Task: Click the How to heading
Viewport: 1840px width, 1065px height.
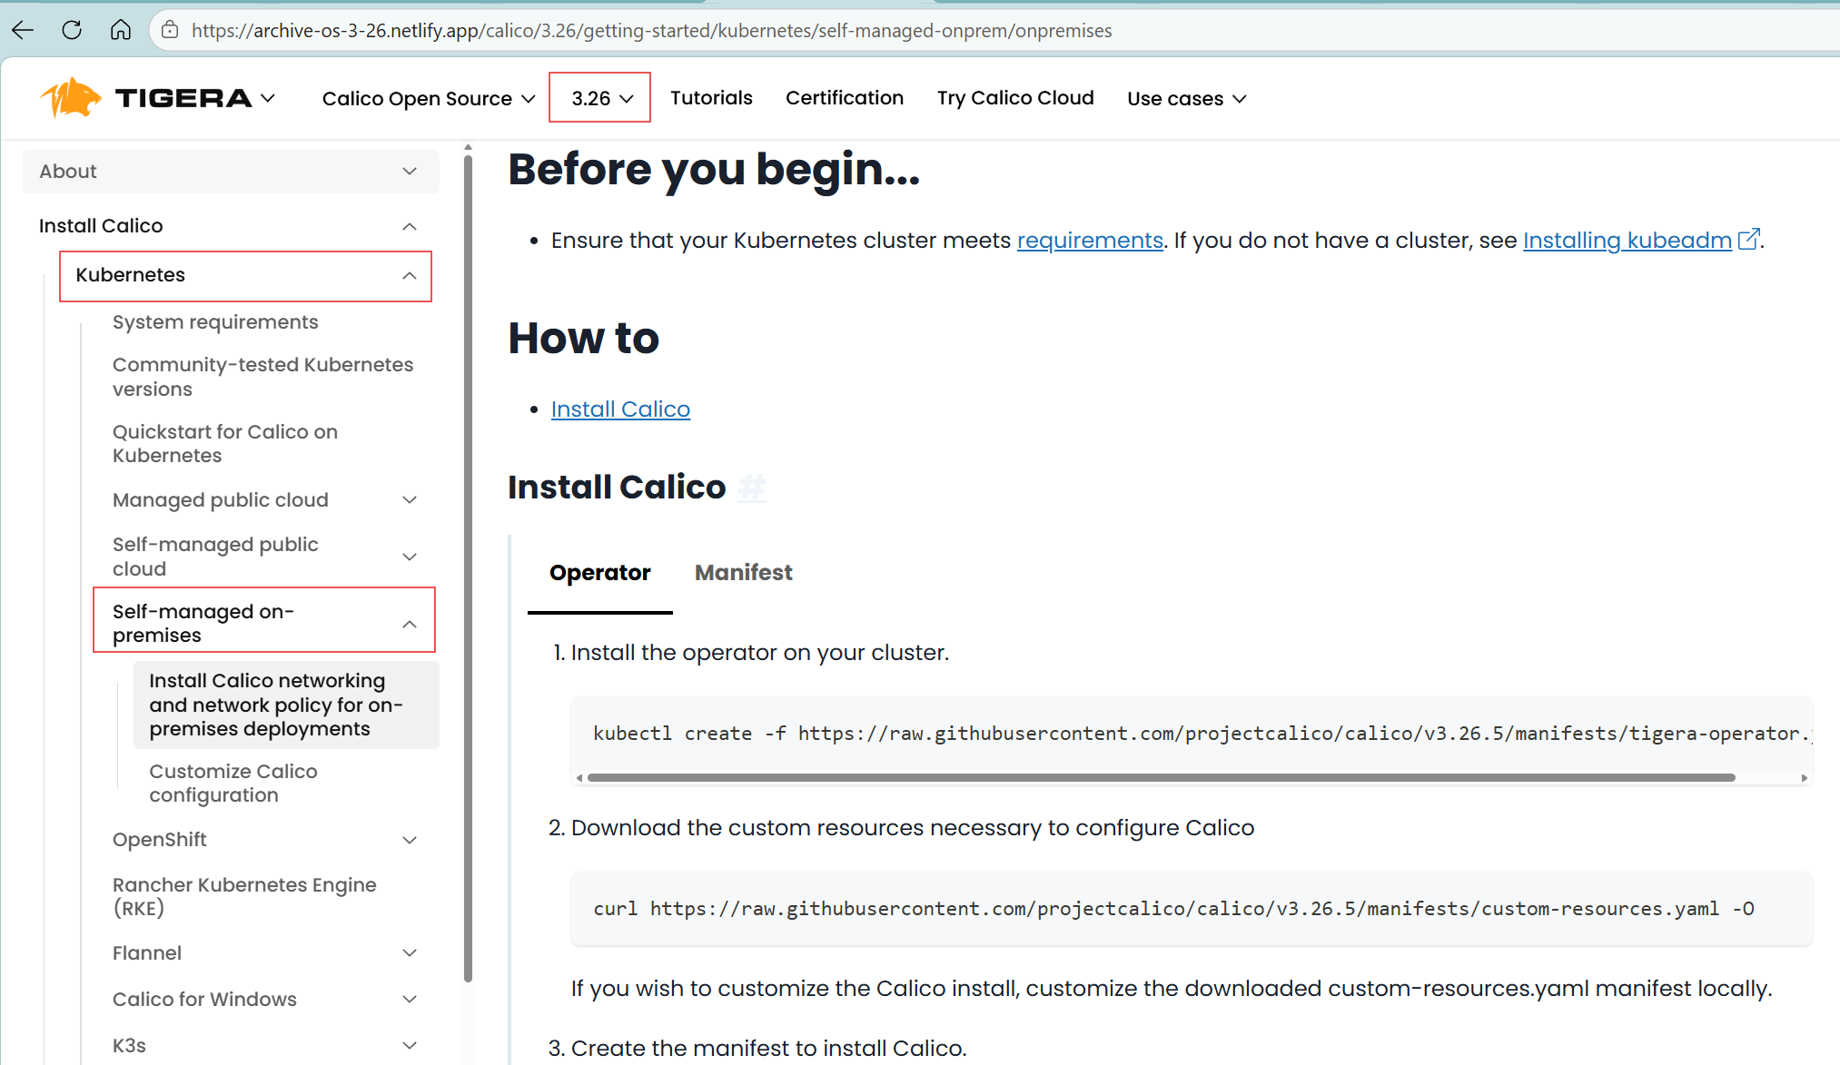Action: [584, 339]
